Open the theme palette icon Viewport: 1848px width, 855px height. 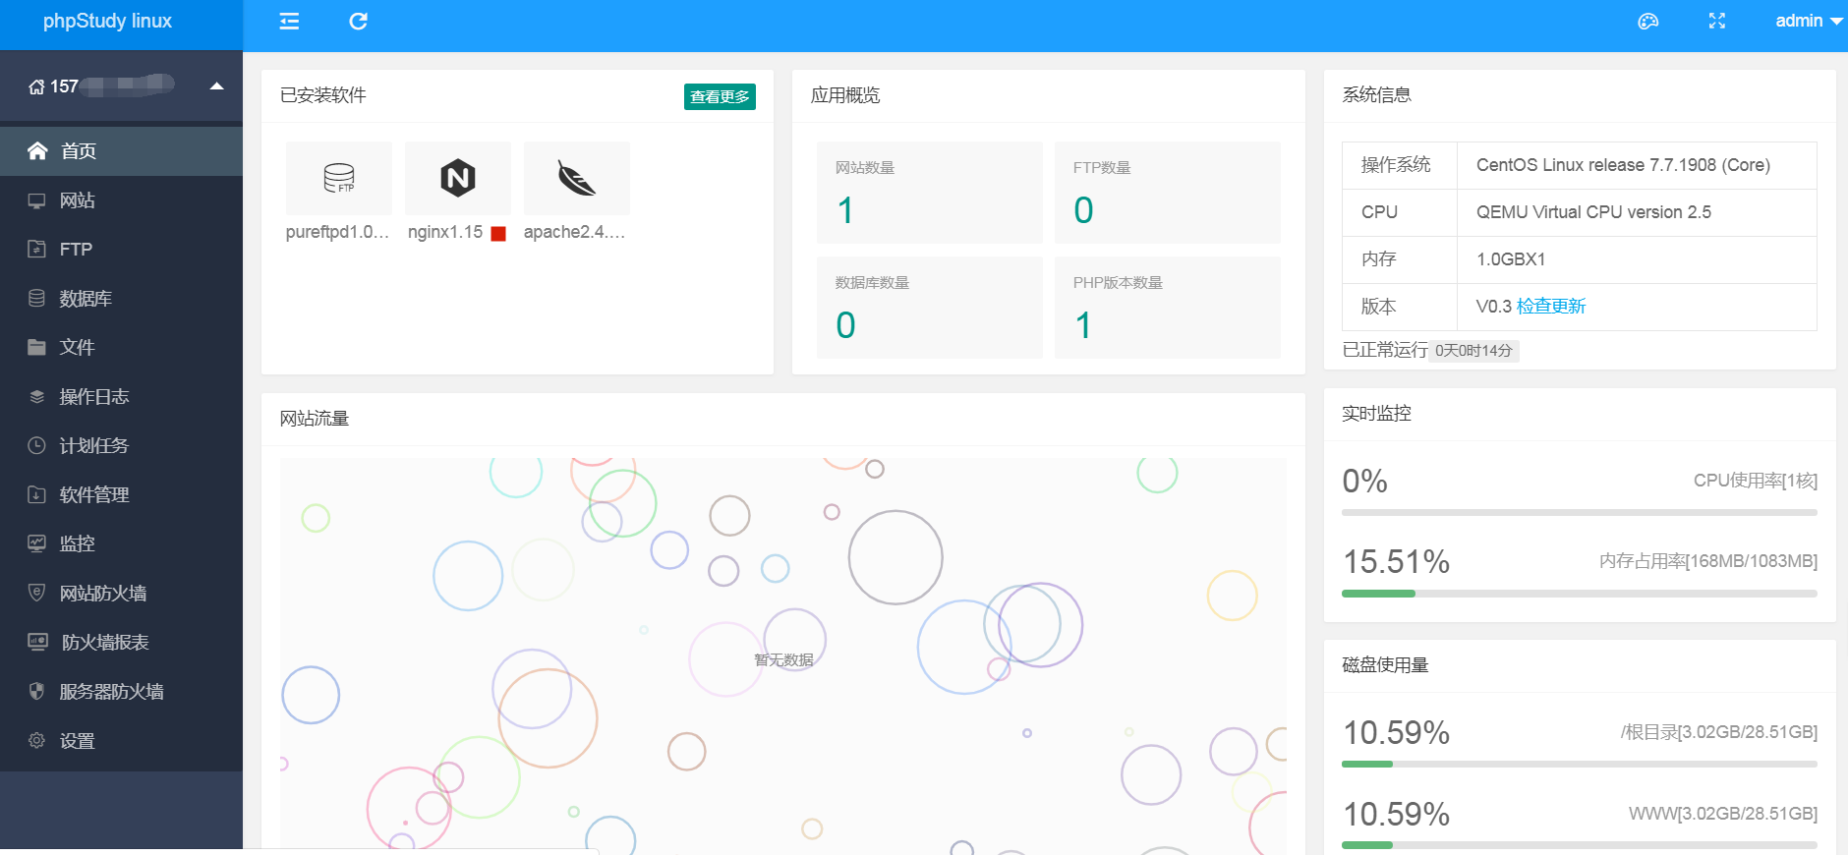tap(1648, 22)
